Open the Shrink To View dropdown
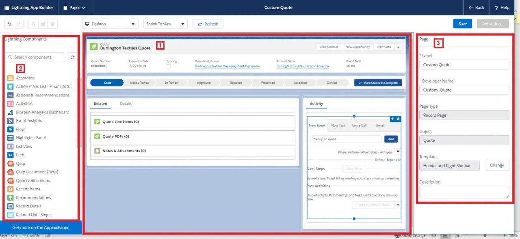Image resolution: width=520 pixels, height=239 pixels. [165, 24]
